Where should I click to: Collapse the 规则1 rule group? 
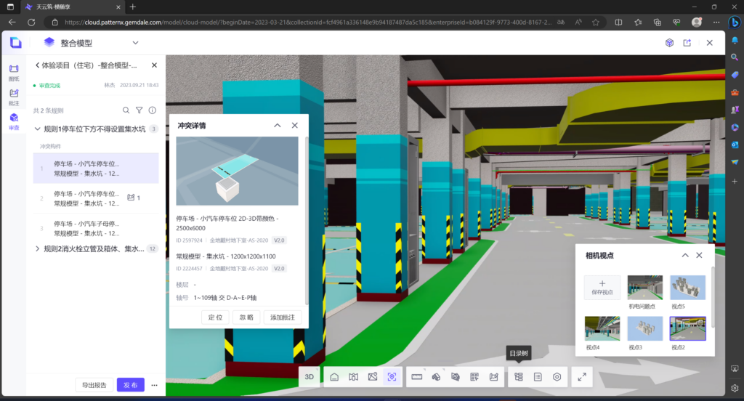click(x=38, y=129)
